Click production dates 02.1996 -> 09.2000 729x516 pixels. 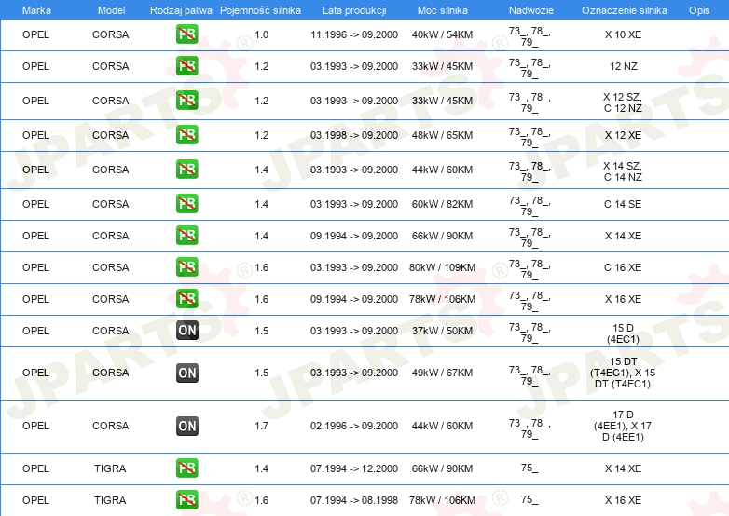coord(354,426)
